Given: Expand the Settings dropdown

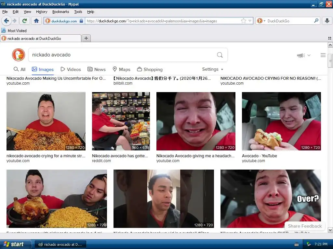Looking at the screenshot, I should point(213,69).
